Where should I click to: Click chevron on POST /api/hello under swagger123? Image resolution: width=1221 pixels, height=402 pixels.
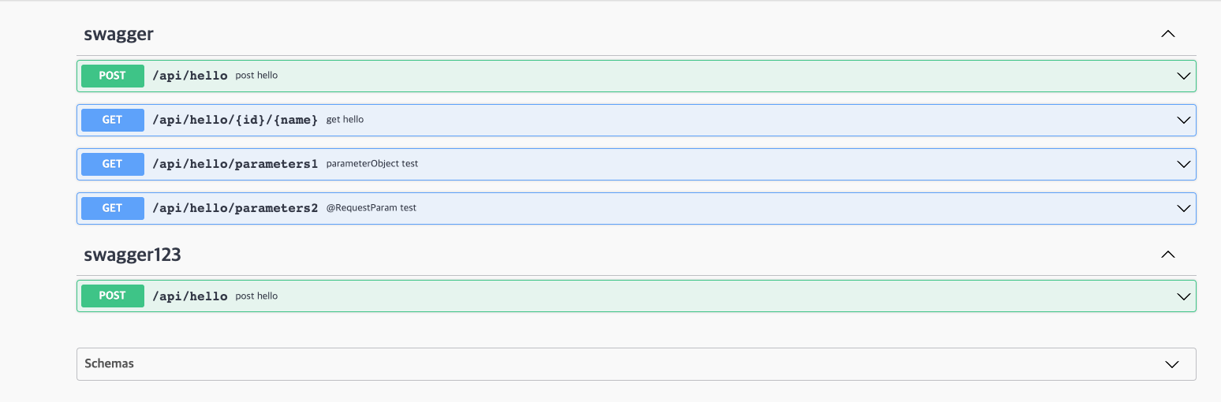click(x=1183, y=296)
